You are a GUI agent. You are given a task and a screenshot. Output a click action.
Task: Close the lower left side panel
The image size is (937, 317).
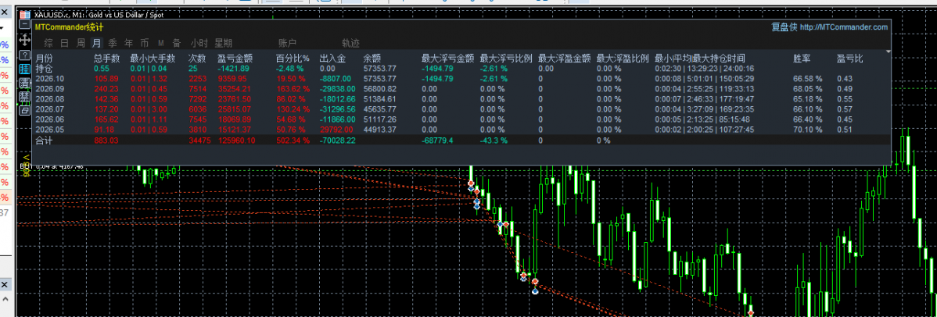click(3, 284)
